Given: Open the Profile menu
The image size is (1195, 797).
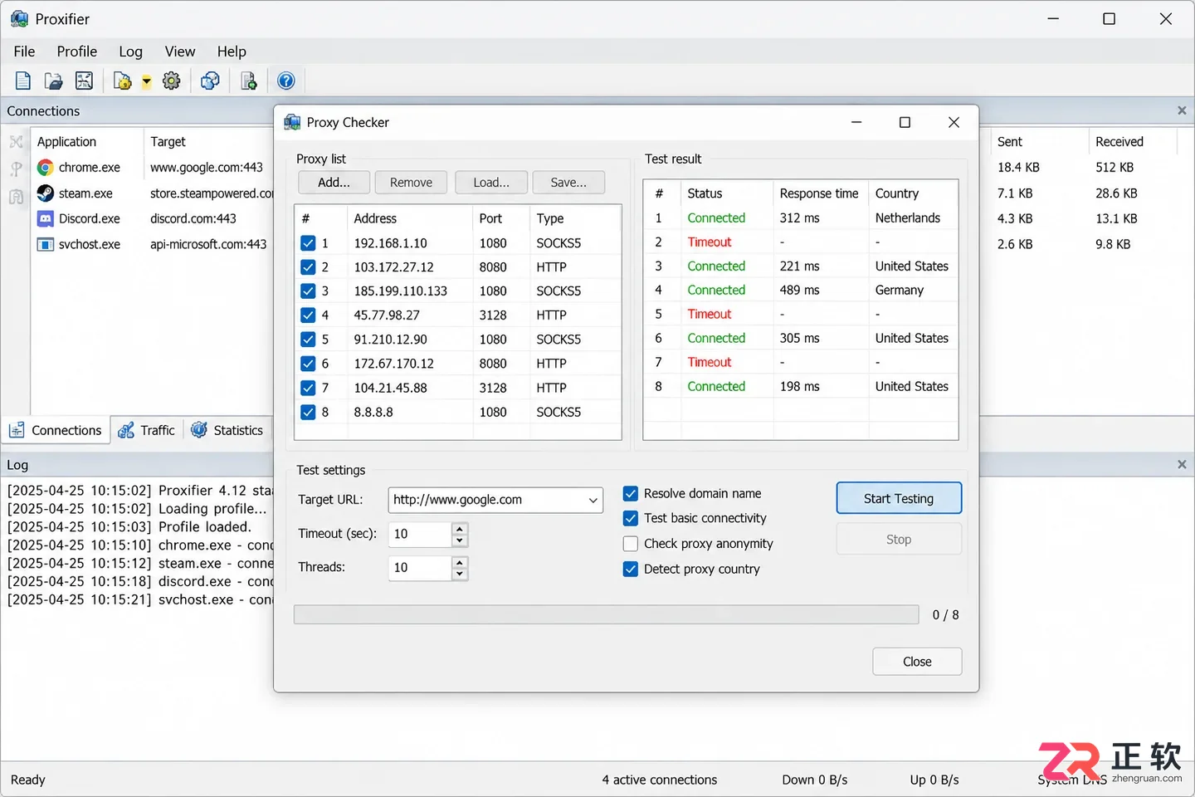Looking at the screenshot, I should pyautogui.click(x=77, y=51).
